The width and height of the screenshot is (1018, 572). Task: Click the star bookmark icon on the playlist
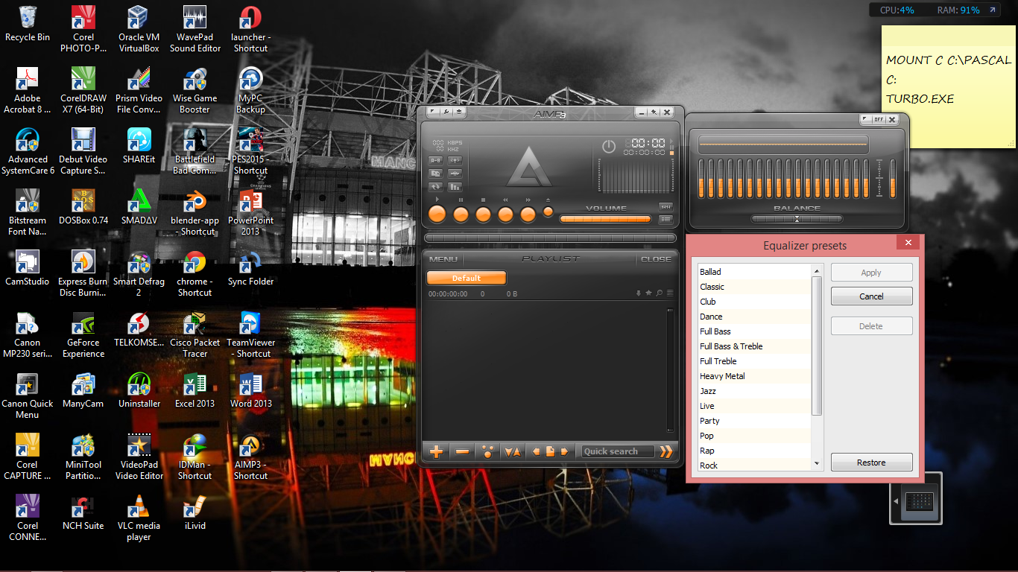coord(648,293)
